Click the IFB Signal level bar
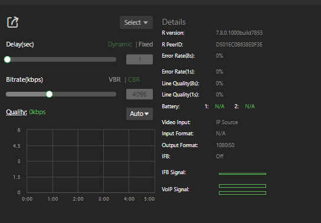 (243, 174)
